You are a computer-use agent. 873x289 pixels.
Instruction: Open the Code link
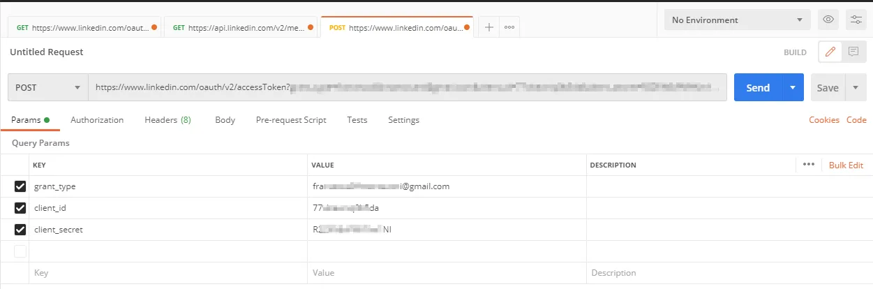pyautogui.click(x=856, y=120)
